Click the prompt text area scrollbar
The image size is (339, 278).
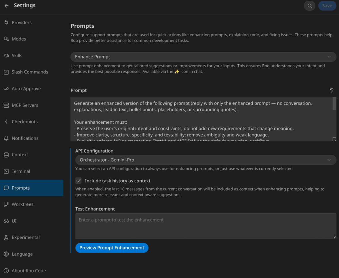click(334, 104)
